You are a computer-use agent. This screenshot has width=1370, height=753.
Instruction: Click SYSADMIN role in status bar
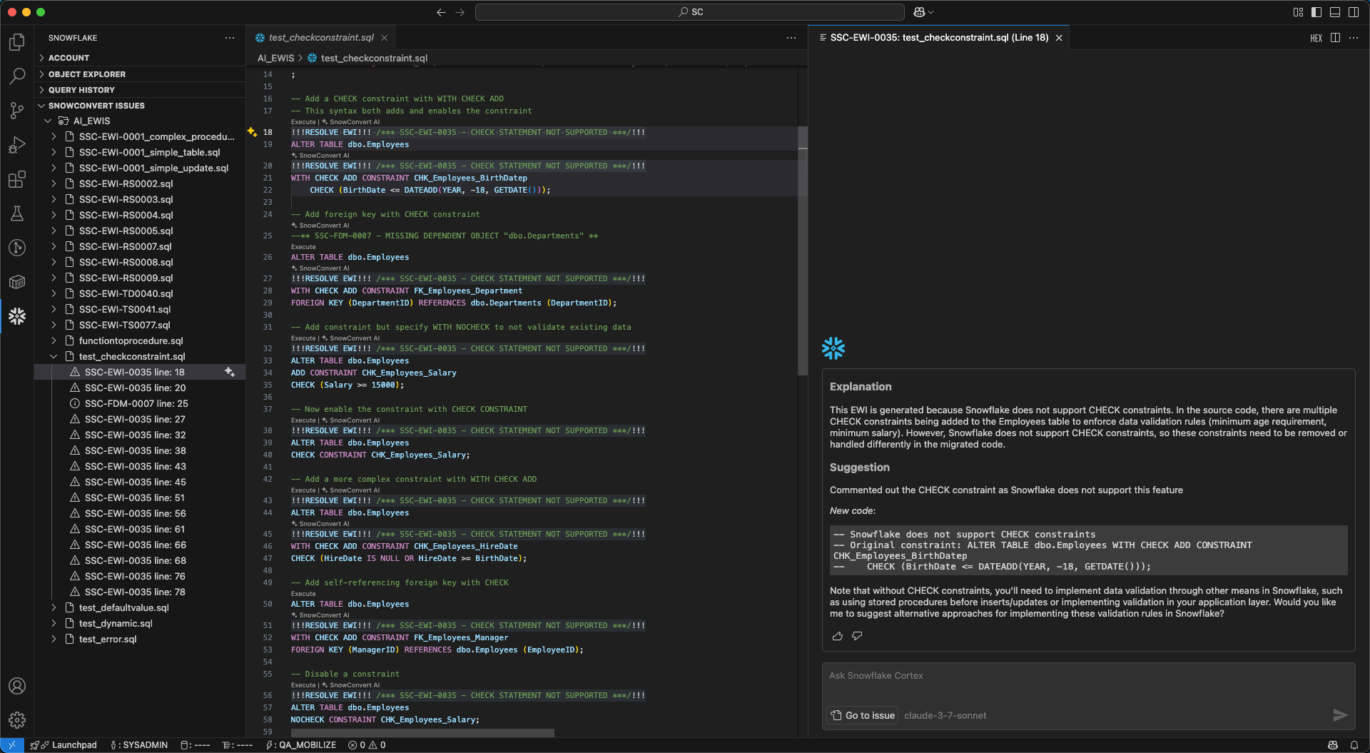(x=140, y=745)
